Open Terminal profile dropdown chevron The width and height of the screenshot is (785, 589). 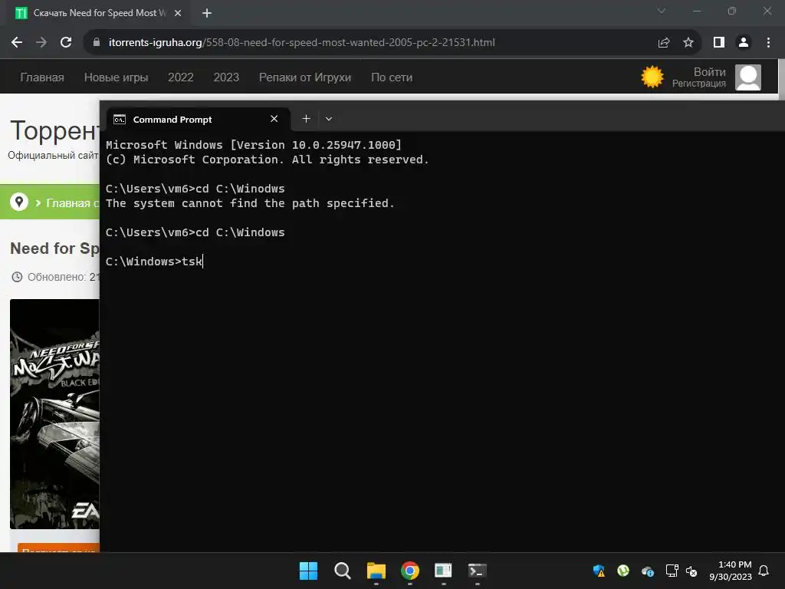point(329,119)
